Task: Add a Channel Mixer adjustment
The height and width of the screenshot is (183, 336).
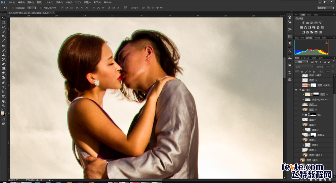Action: pos(318,27)
